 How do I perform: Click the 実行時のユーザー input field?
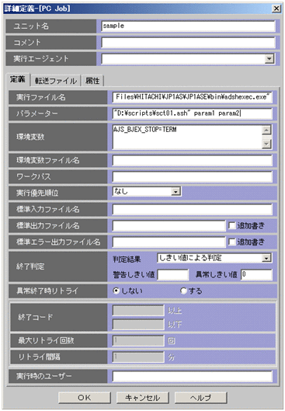pos(193,377)
